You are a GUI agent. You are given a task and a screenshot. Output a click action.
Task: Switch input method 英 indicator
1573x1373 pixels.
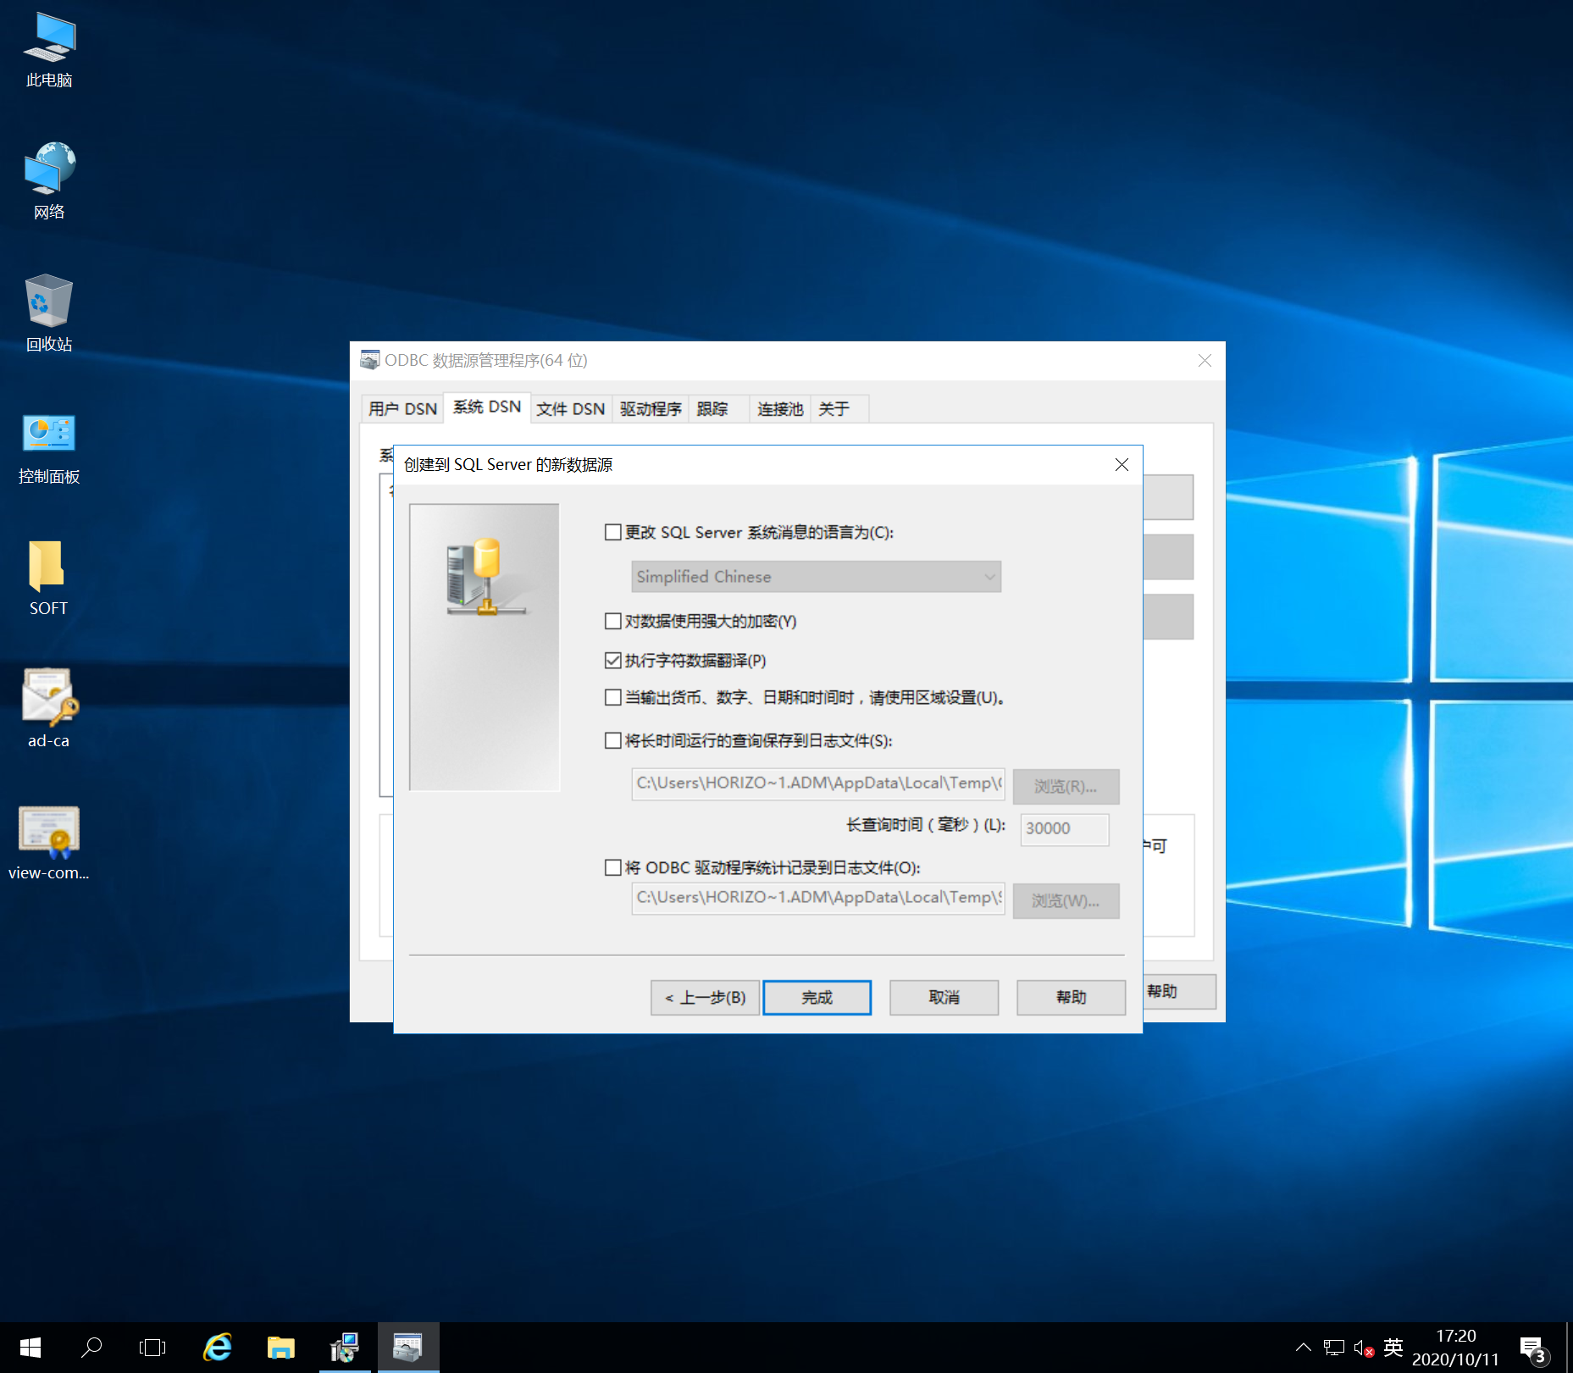pos(1393,1348)
